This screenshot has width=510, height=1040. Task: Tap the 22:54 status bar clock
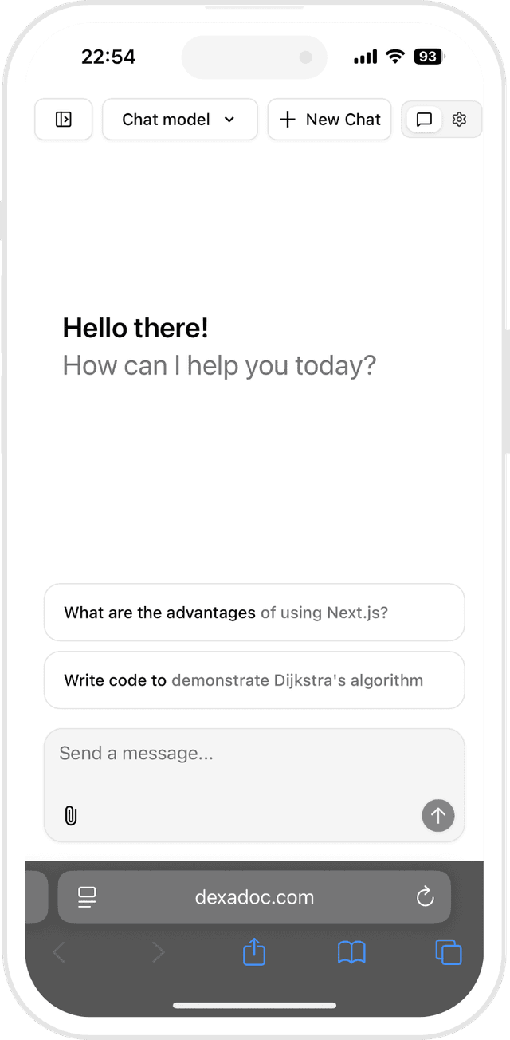pos(108,57)
